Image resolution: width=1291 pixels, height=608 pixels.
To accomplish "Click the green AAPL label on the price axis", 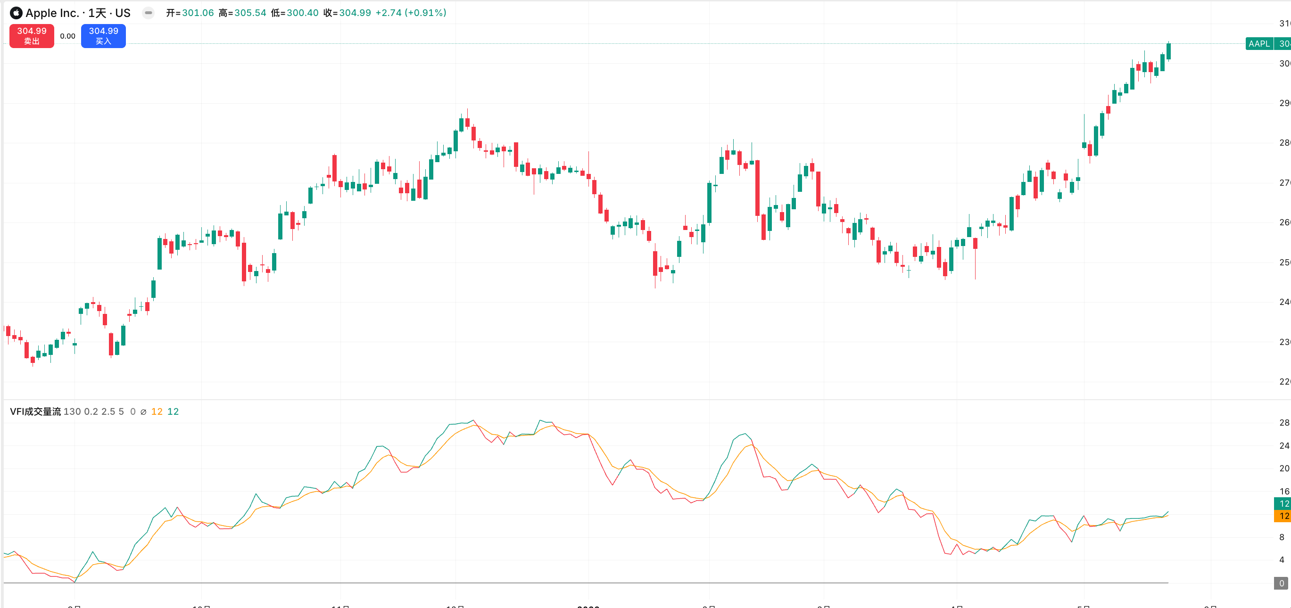I will point(1259,44).
